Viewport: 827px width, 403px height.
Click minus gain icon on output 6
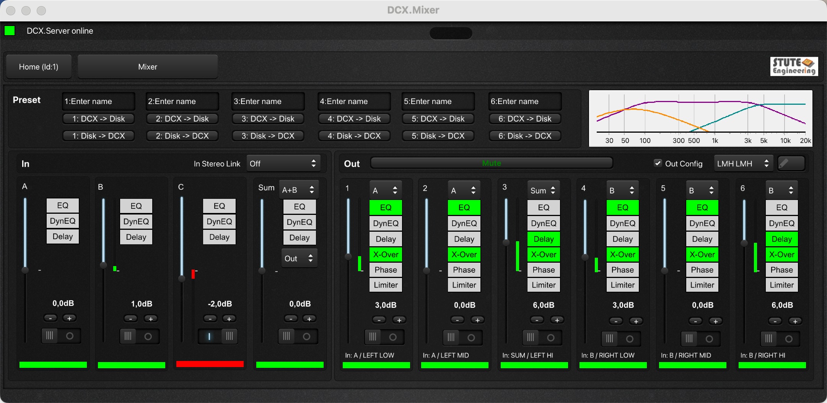pyautogui.click(x=775, y=321)
